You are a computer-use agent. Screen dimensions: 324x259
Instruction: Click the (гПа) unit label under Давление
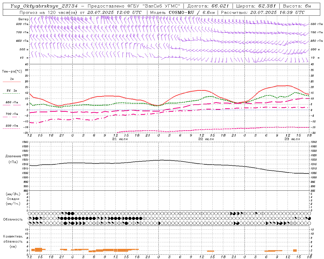[x=13, y=162]
